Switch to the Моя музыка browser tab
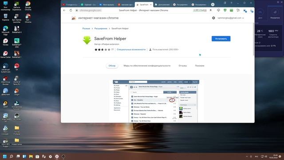Image resolution: width=284 pixels, height=160 pixels. 107,4
